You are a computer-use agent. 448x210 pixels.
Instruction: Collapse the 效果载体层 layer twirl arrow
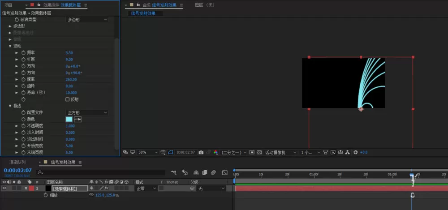[26, 189]
